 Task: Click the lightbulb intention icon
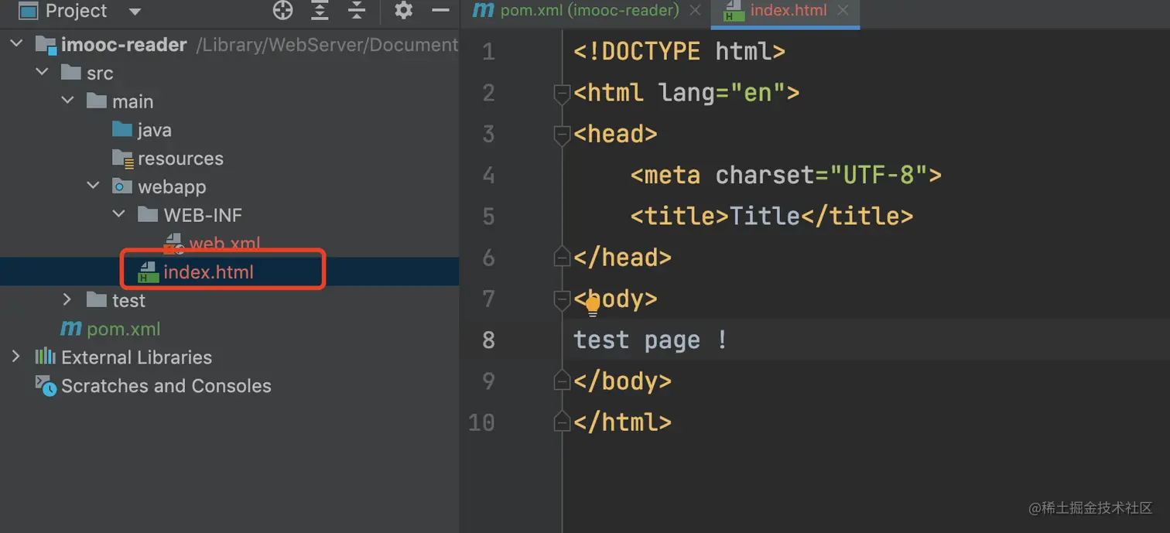pos(593,307)
